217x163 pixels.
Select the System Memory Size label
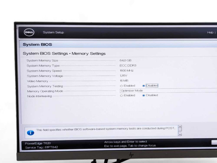pyautogui.click(x=42, y=60)
